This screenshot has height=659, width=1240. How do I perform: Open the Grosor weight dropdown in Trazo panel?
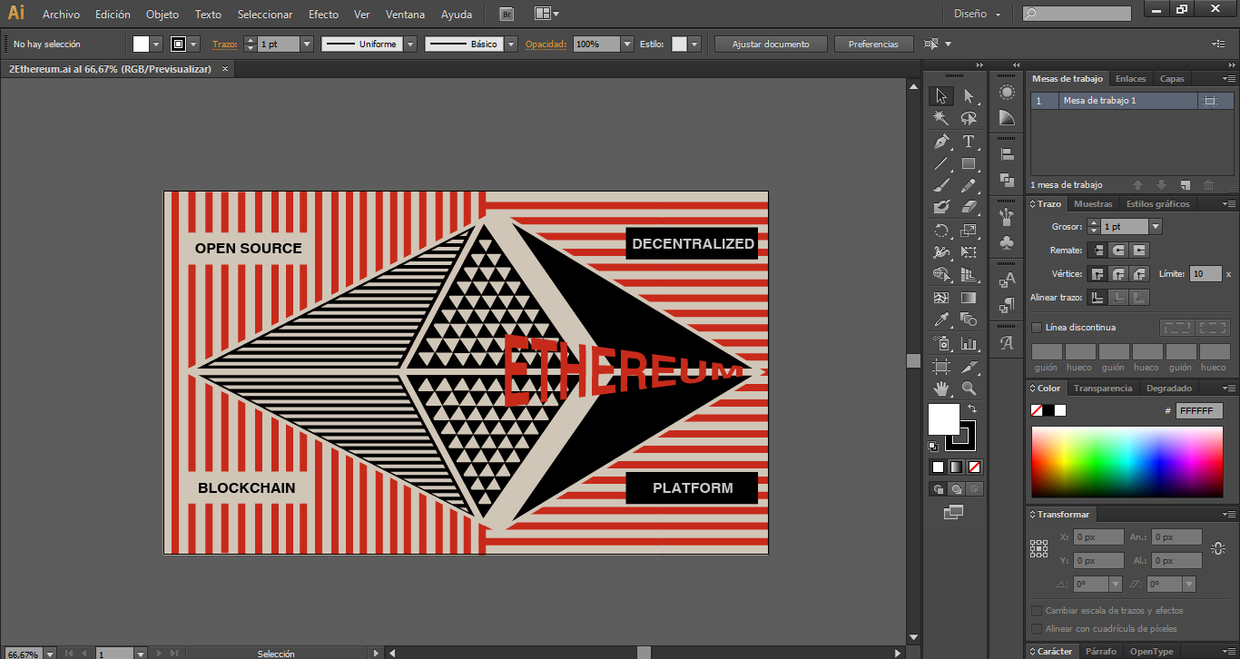[x=1156, y=227]
